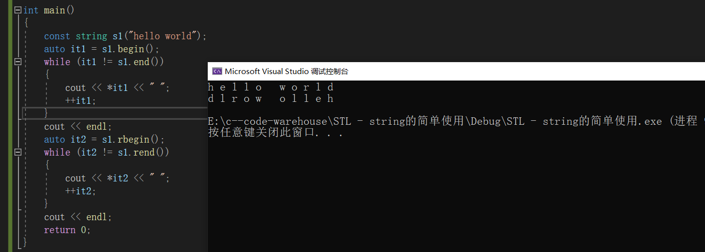Collapse the while (it2 != s1.rend()) loop

[18, 152]
